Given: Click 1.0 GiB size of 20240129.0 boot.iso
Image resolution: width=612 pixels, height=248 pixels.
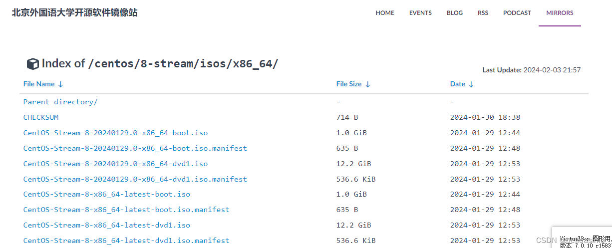Looking at the screenshot, I should (x=351, y=133).
